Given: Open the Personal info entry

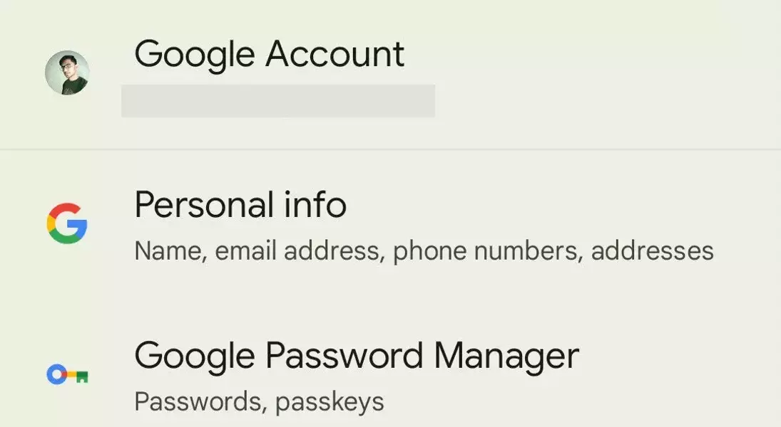Looking at the screenshot, I should [391, 225].
